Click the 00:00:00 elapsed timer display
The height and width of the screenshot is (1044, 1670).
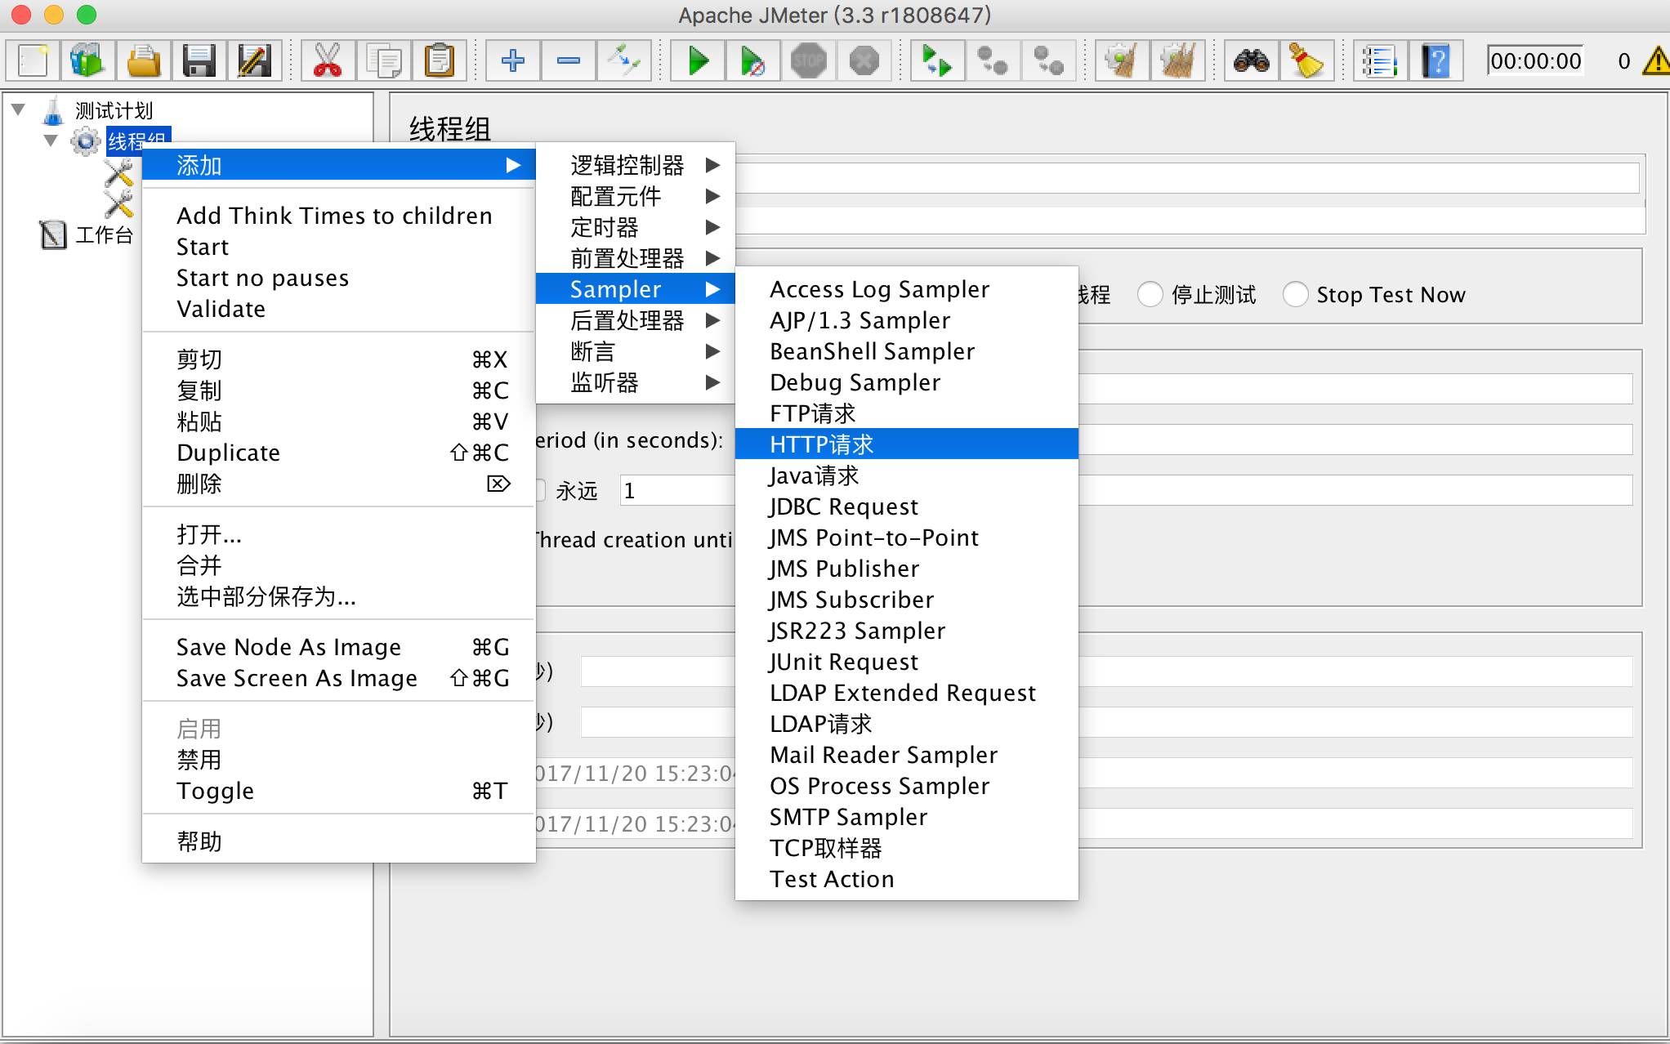point(1535,61)
